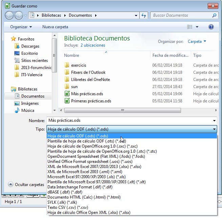Viewport: 222px width, 219px height.
Task: Open the Carpeta arrange-by dropdown
Action: 197,41
